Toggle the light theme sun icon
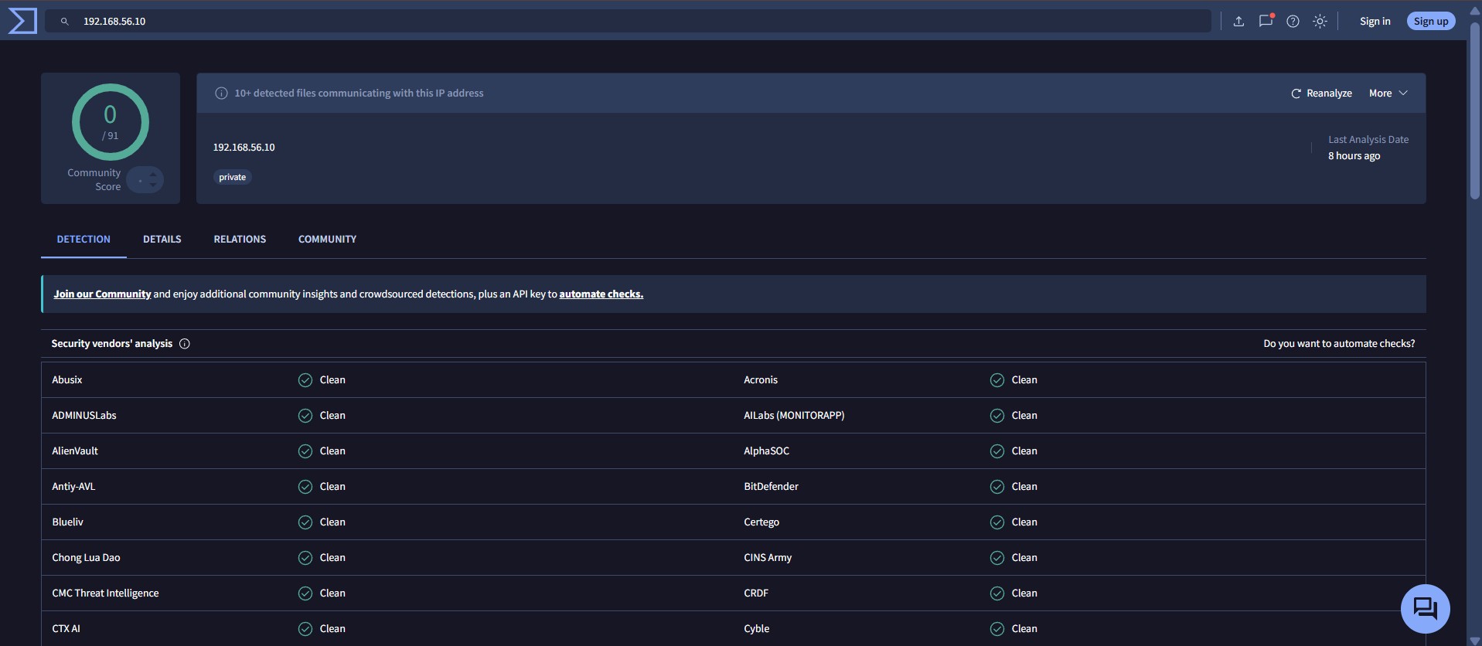The width and height of the screenshot is (1482, 646). pyautogui.click(x=1320, y=22)
